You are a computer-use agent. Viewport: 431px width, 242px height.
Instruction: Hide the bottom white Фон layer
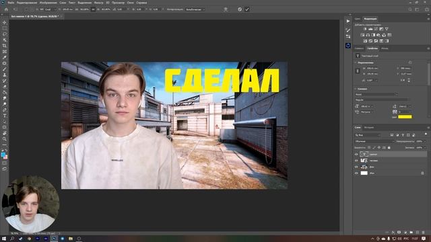(356, 173)
